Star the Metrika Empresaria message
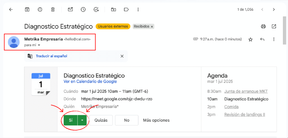 point(250,39)
